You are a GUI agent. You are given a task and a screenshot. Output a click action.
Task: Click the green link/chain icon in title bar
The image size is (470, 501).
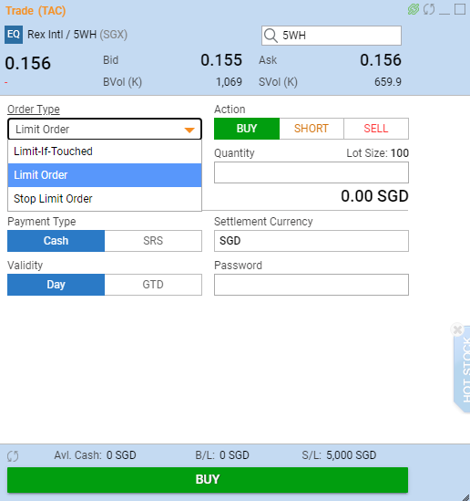(414, 9)
